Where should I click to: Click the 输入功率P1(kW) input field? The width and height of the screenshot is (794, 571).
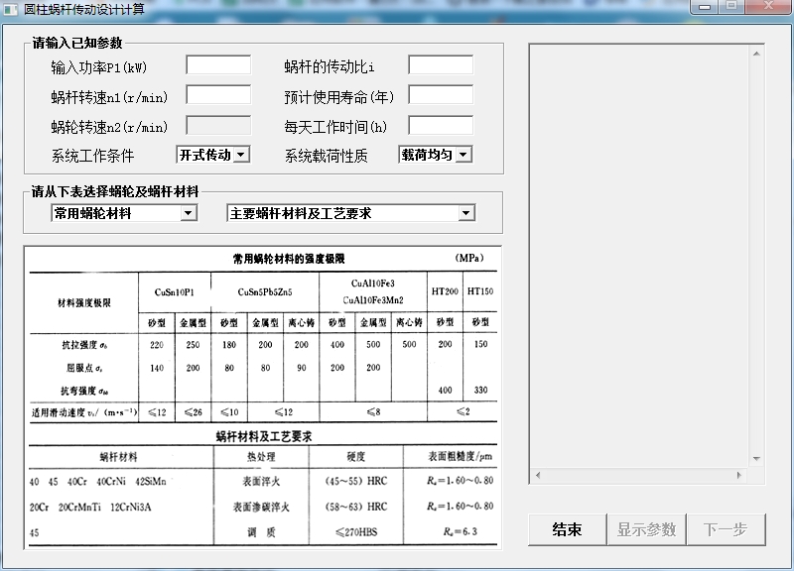[x=218, y=66]
